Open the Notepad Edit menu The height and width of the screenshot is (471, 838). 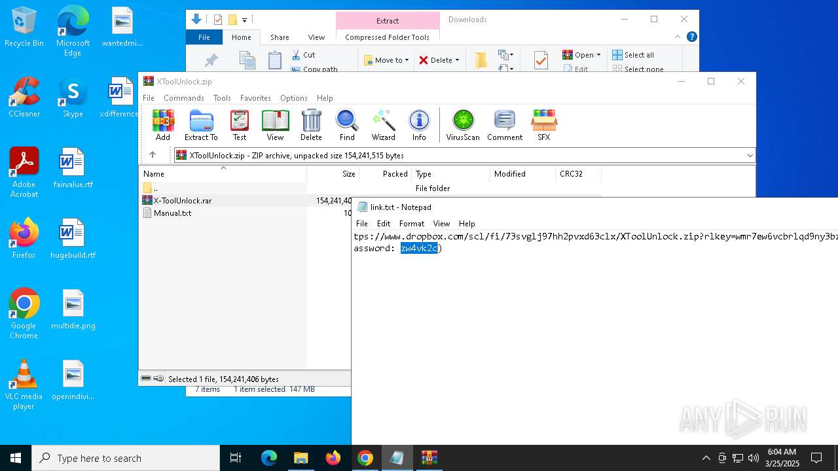point(384,224)
